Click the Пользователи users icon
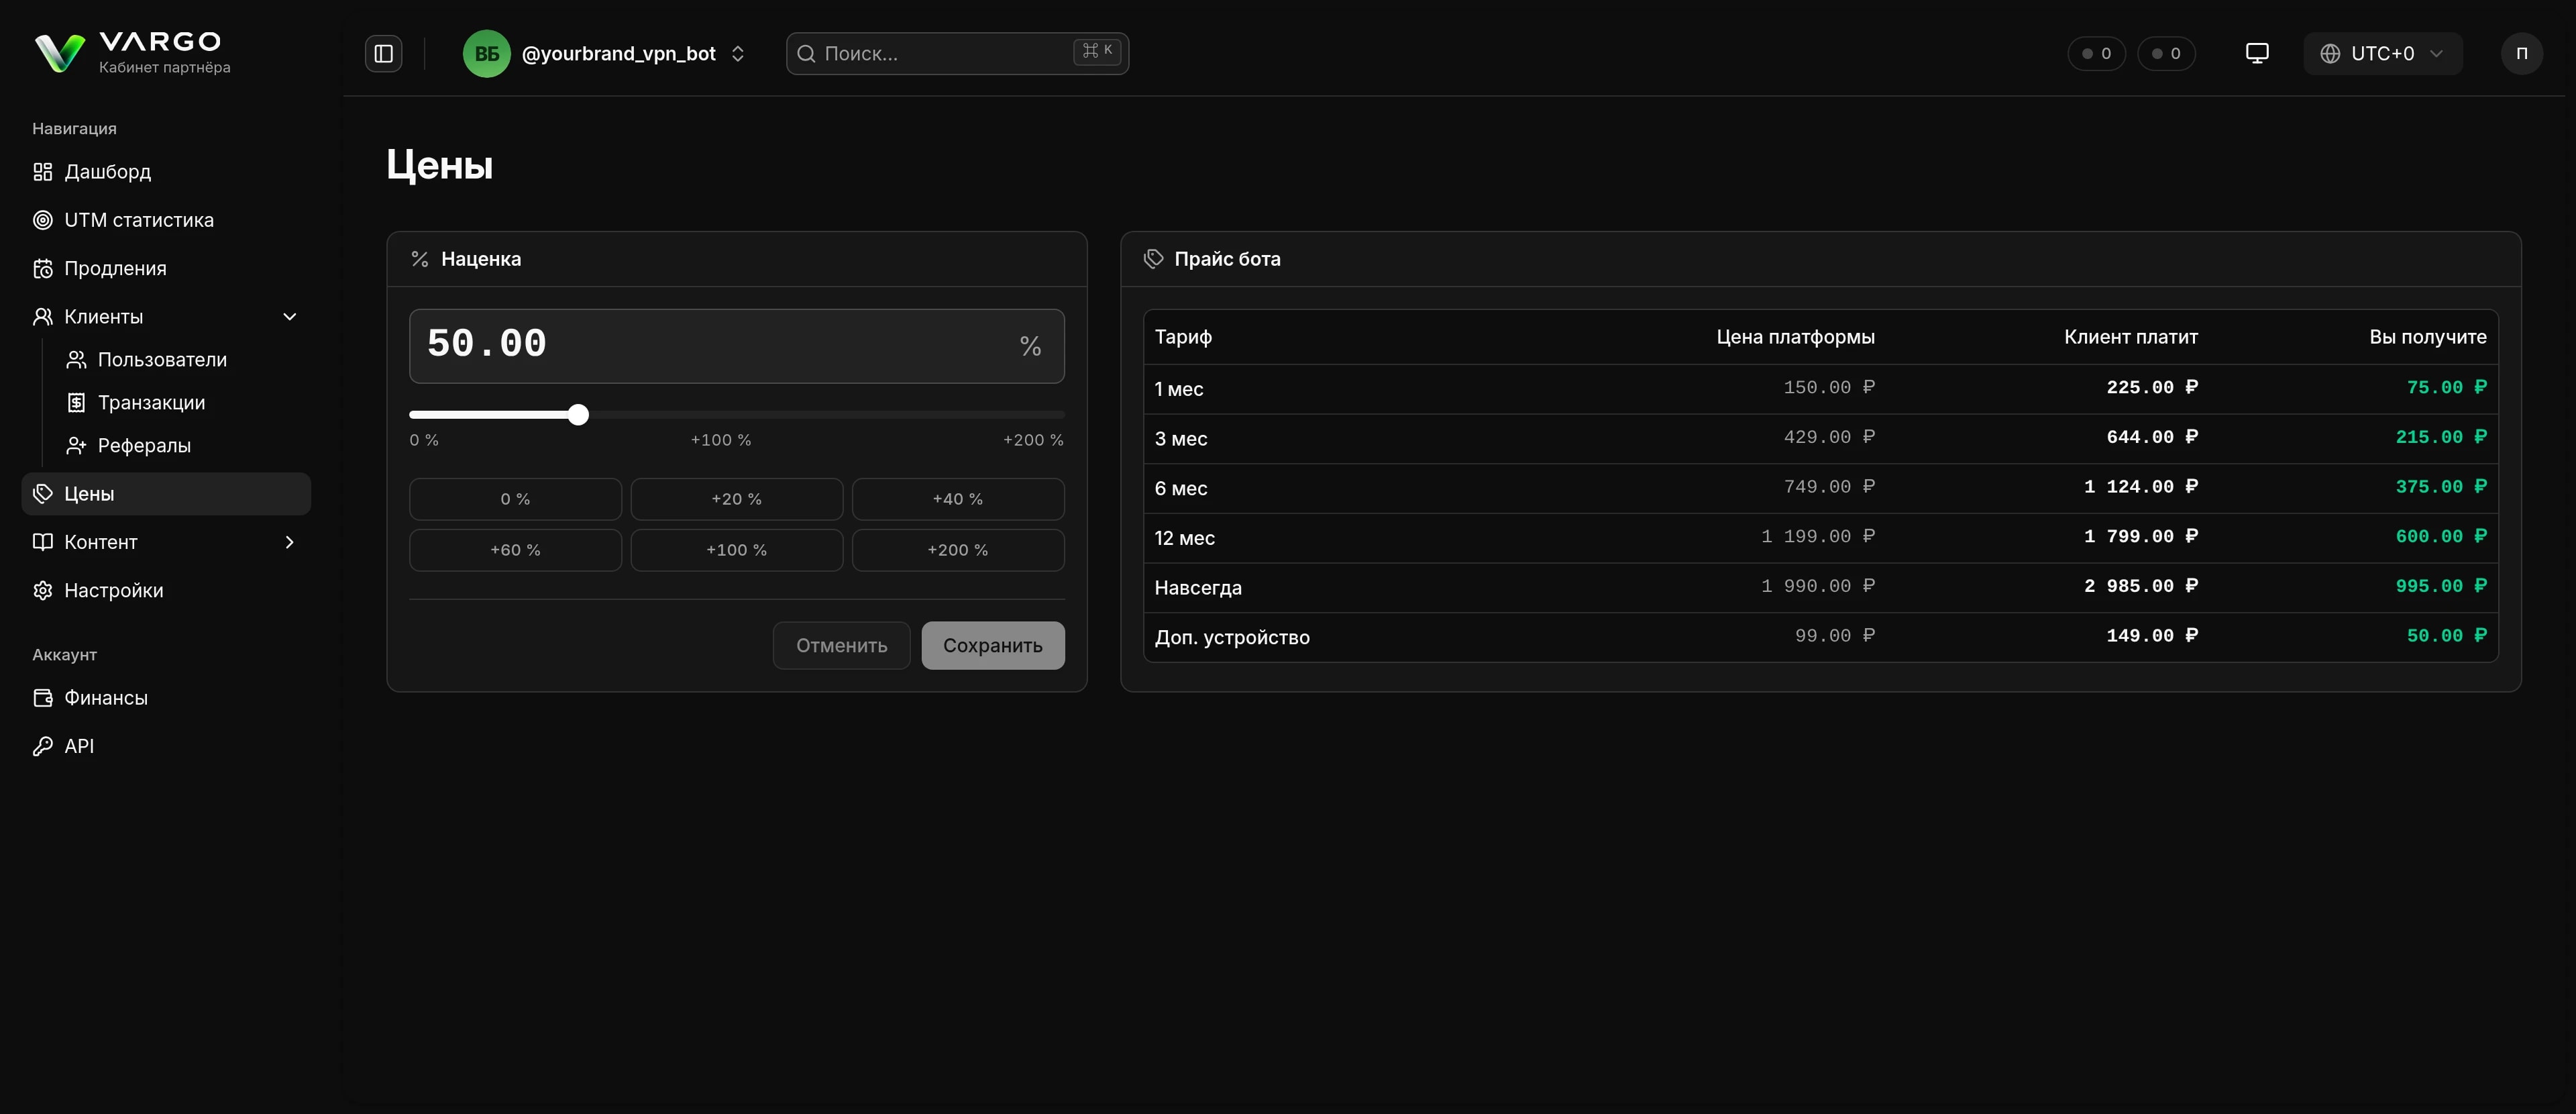 tap(76, 359)
